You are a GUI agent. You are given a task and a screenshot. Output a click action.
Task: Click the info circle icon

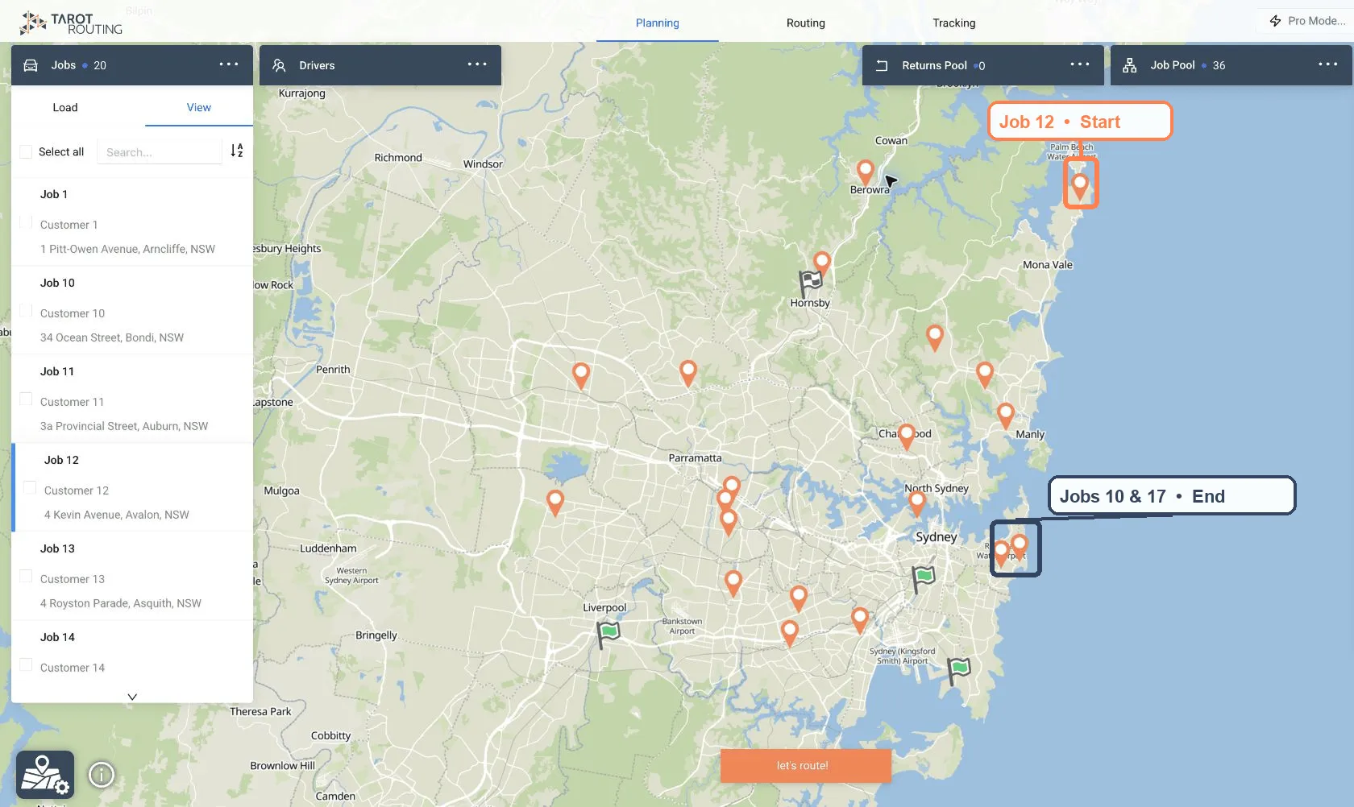(102, 775)
